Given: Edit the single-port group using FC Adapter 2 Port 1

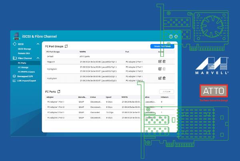Looking at the screenshot, I should point(160,62).
